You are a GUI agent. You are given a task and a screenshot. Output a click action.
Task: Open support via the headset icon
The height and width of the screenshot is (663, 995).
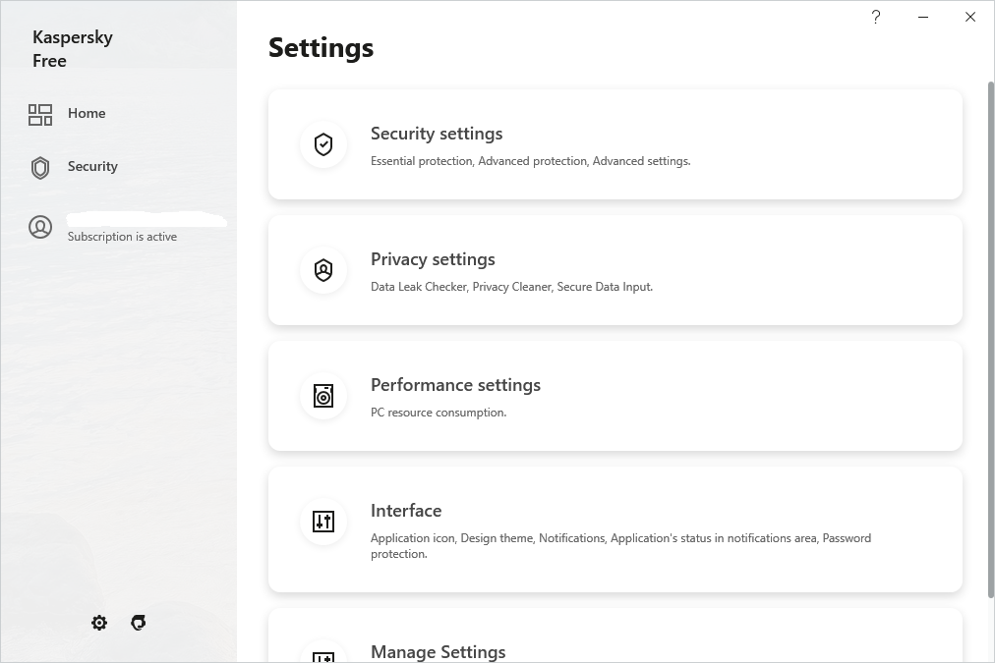(x=139, y=623)
